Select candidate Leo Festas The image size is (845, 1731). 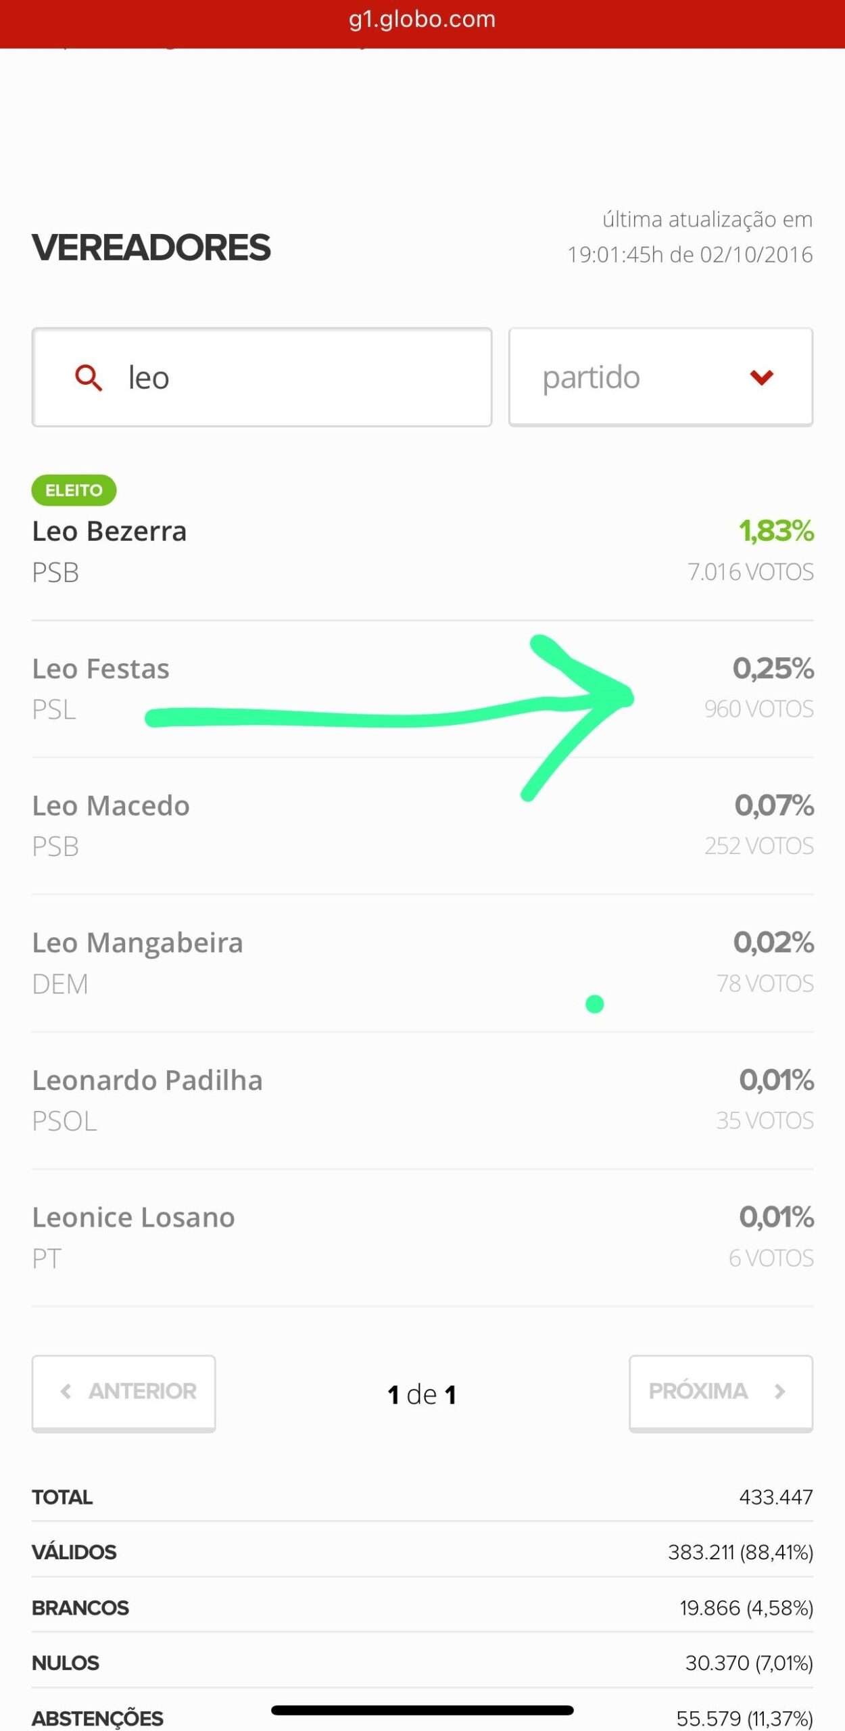pyautogui.click(x=101, y=669)
